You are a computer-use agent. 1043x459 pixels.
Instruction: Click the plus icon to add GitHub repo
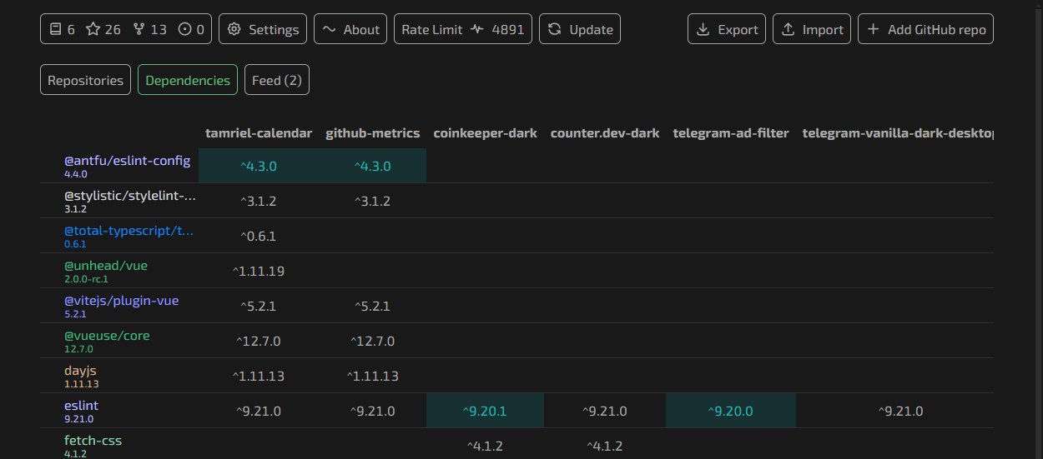[874, 29]
